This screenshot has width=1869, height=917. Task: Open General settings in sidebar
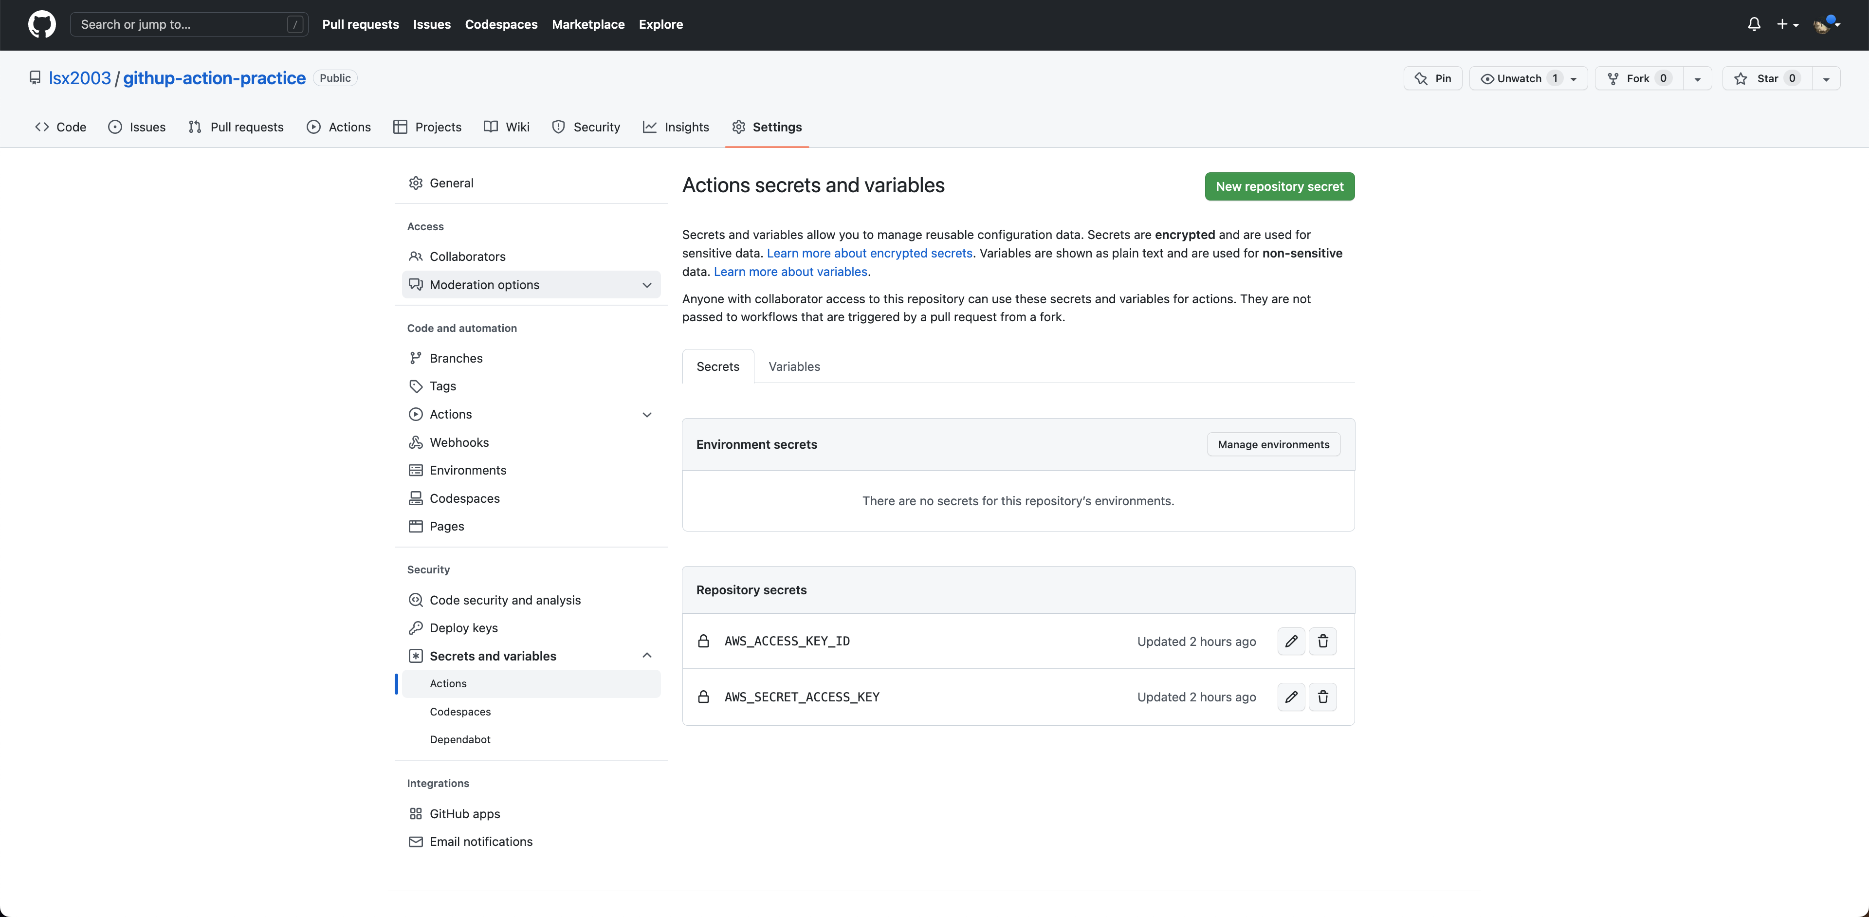pos(531,183)
